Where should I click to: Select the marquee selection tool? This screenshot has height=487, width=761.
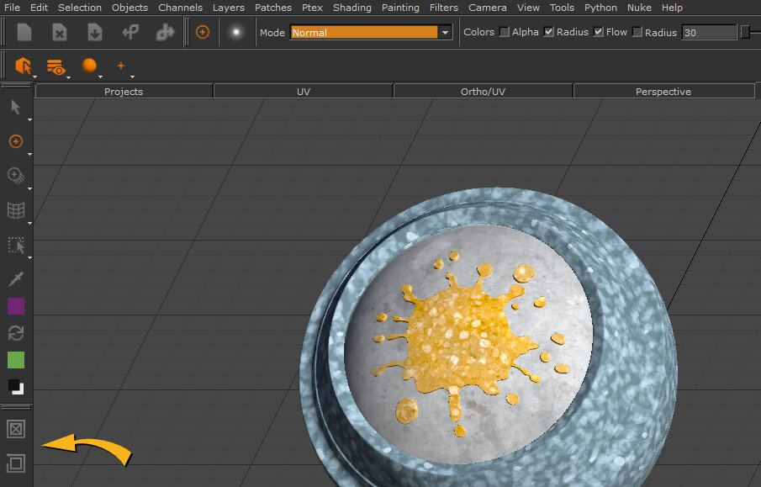[x=15, y=245]
